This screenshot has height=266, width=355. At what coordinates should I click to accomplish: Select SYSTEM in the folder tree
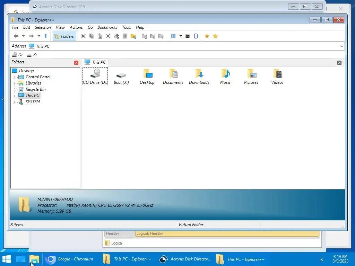coord(33,102)
